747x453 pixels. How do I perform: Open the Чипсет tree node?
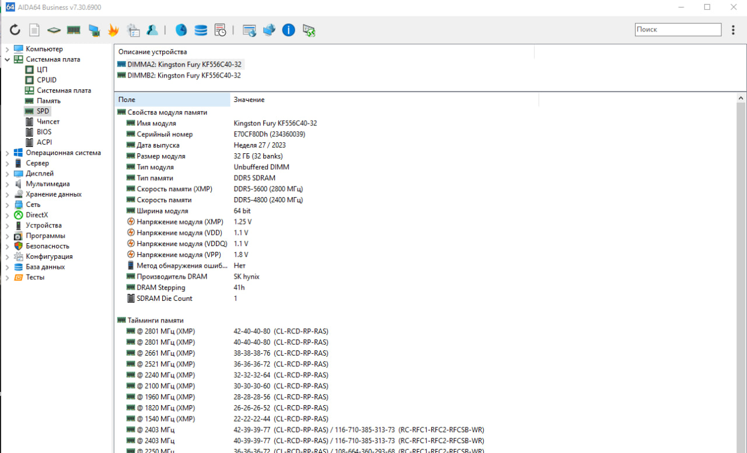pos(48,121)
